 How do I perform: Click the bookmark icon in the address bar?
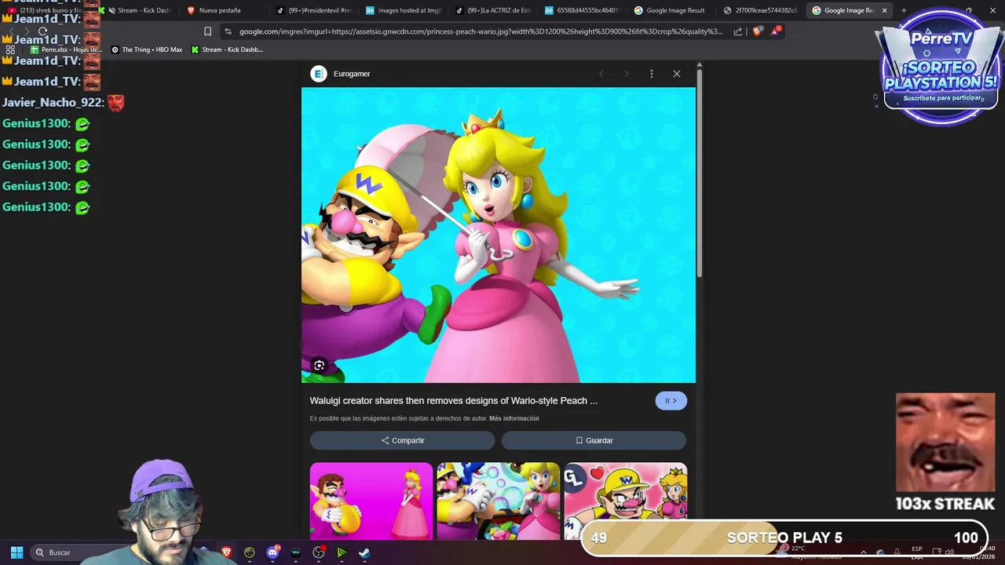(x=207, y=31)
